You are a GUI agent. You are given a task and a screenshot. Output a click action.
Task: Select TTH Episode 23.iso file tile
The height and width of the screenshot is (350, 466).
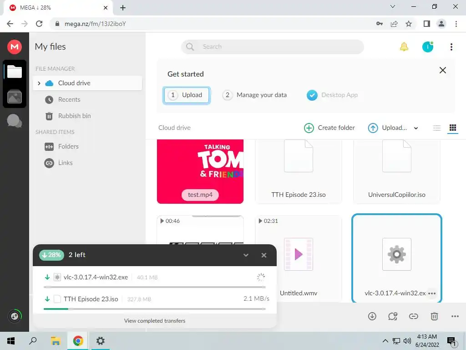pos(299,171)
